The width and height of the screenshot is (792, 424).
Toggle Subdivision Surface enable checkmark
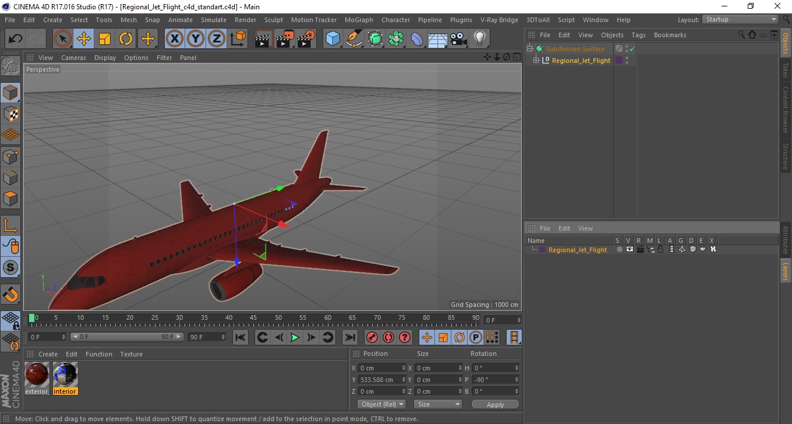pos(632,49)
